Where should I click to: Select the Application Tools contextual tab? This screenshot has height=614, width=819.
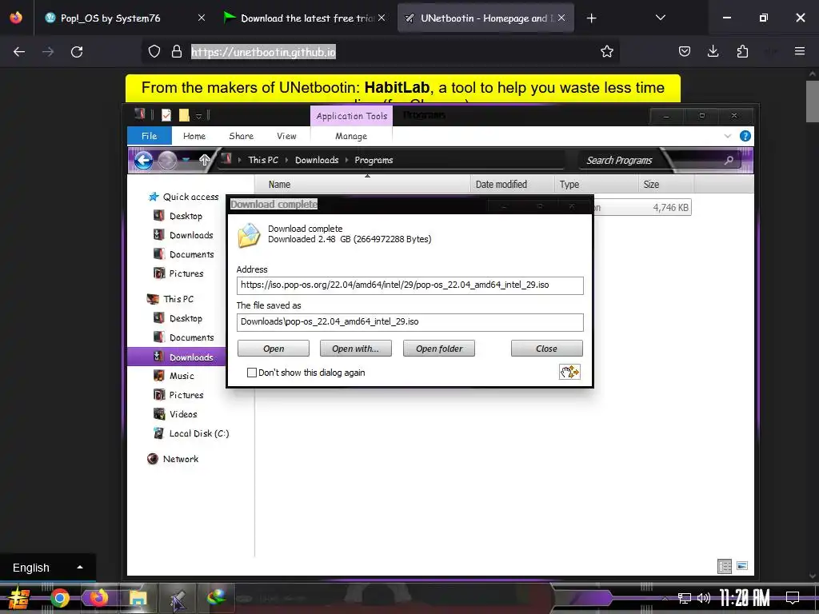[x=352, y=116]
